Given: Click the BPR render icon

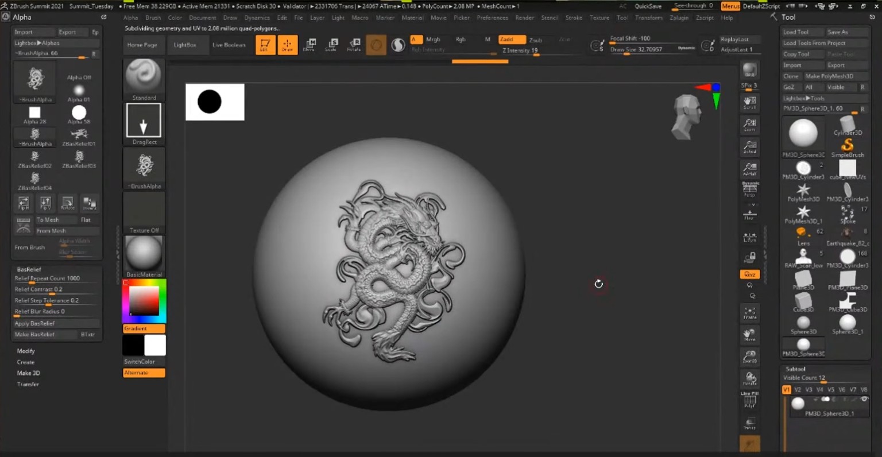Looking at the screenshot, I should pos(750,71).
